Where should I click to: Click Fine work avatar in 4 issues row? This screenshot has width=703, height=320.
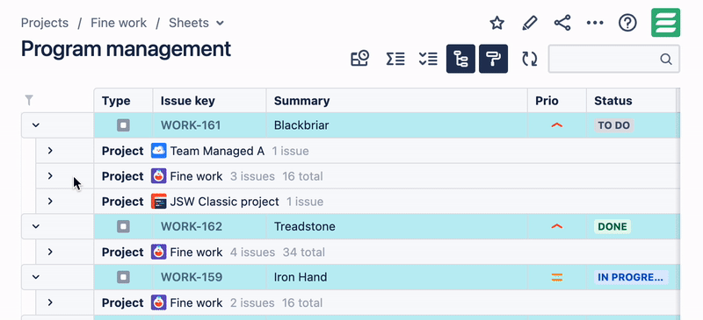coord(159,252)
